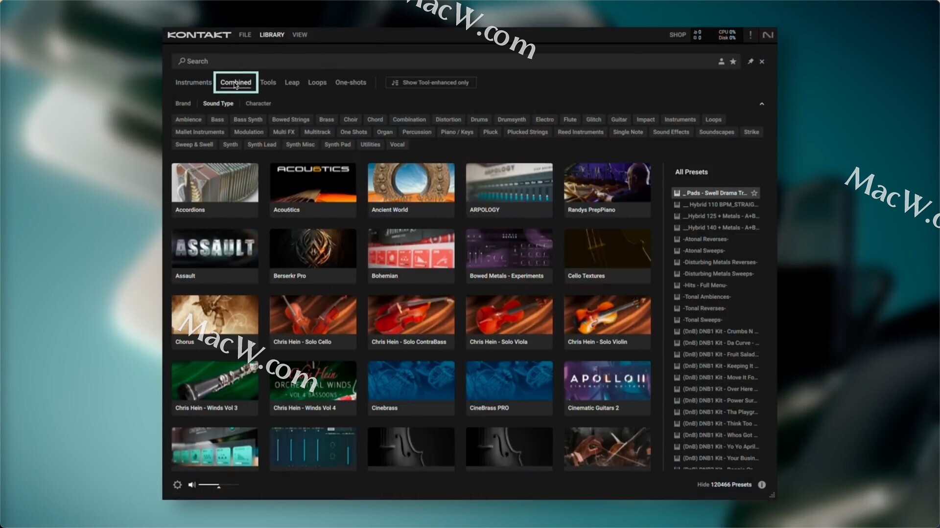Click the All Presets heading

[x=691, y=172]
